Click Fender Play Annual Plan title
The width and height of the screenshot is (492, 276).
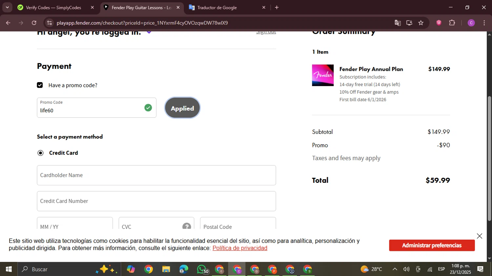(x=371, y=69)
